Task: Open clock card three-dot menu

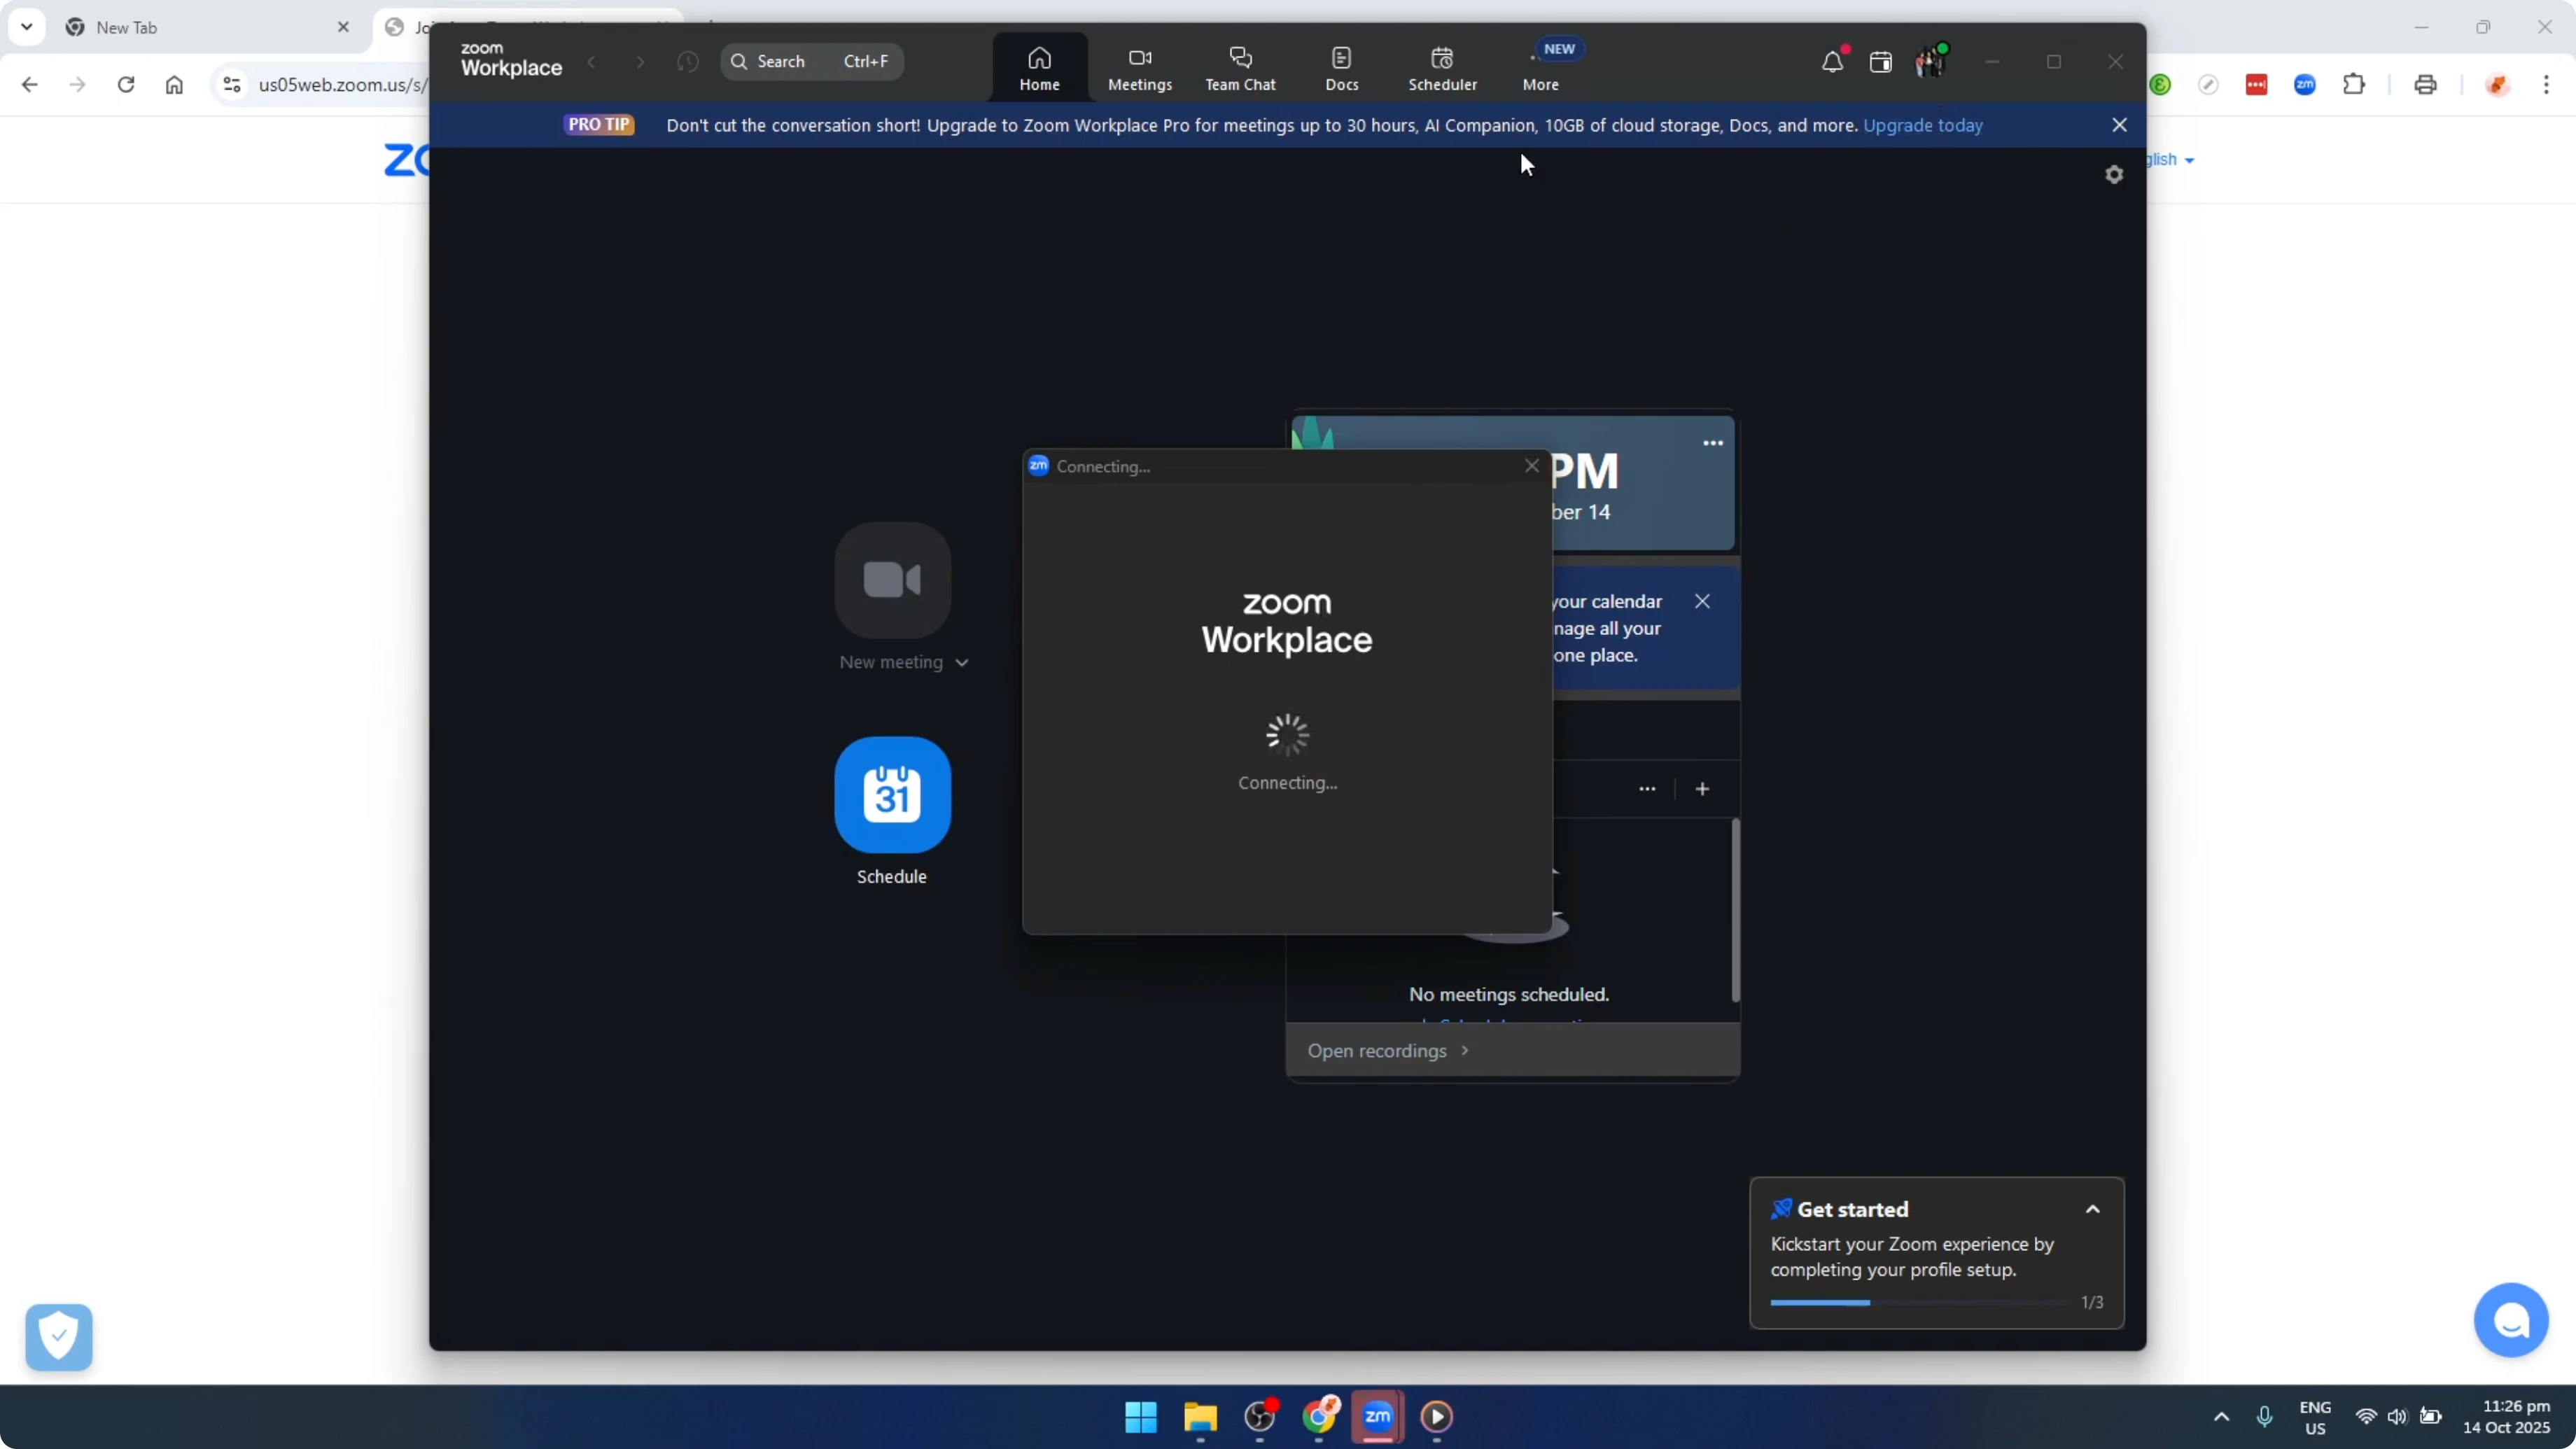Action: (1713, 443)
